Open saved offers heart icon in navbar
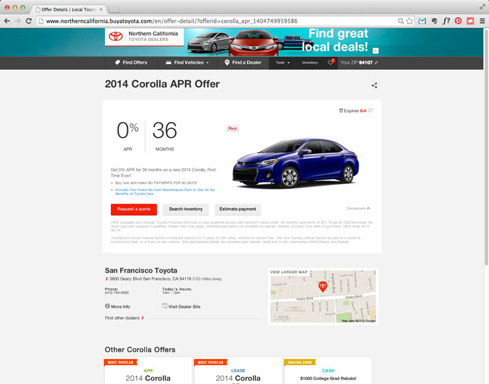This screenshot has width=489, height=384. 331,63
